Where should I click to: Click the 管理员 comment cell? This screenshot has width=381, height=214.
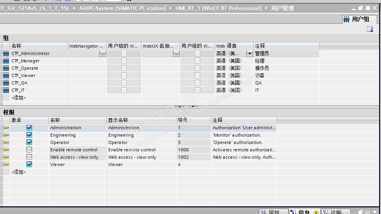[286, 53]
